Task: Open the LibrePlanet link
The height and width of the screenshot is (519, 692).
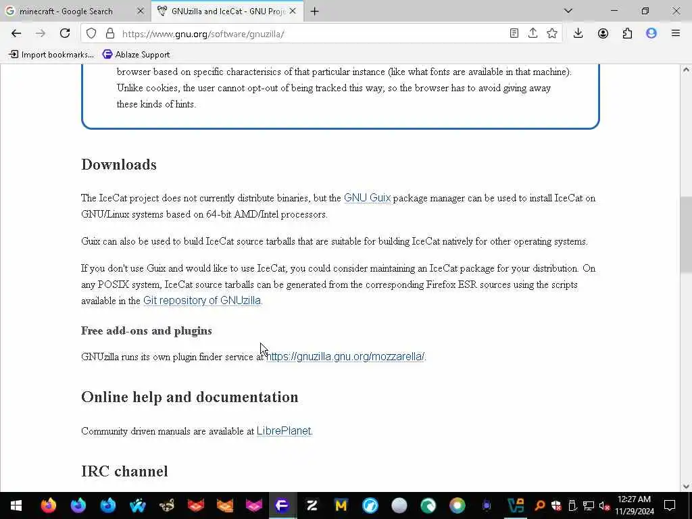Action: [284, 430]
